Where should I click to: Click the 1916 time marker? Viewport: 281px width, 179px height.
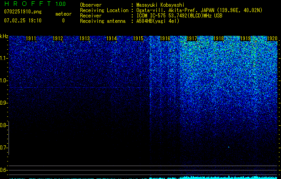click(165, 38)
